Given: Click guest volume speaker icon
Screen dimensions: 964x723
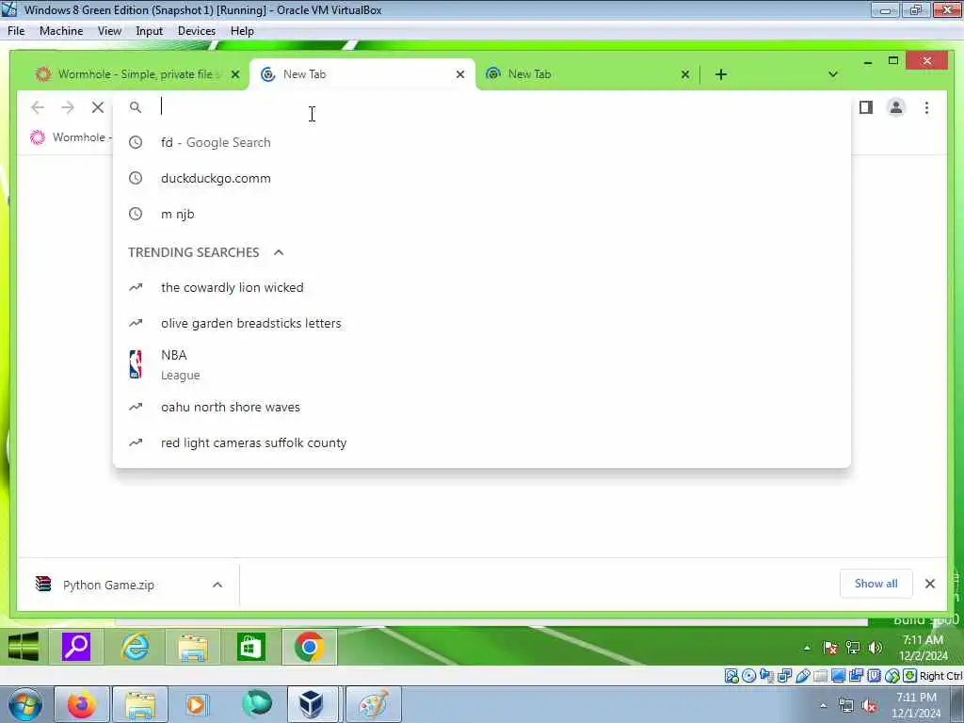Looking at the screenshot, I should click(876, 648).
